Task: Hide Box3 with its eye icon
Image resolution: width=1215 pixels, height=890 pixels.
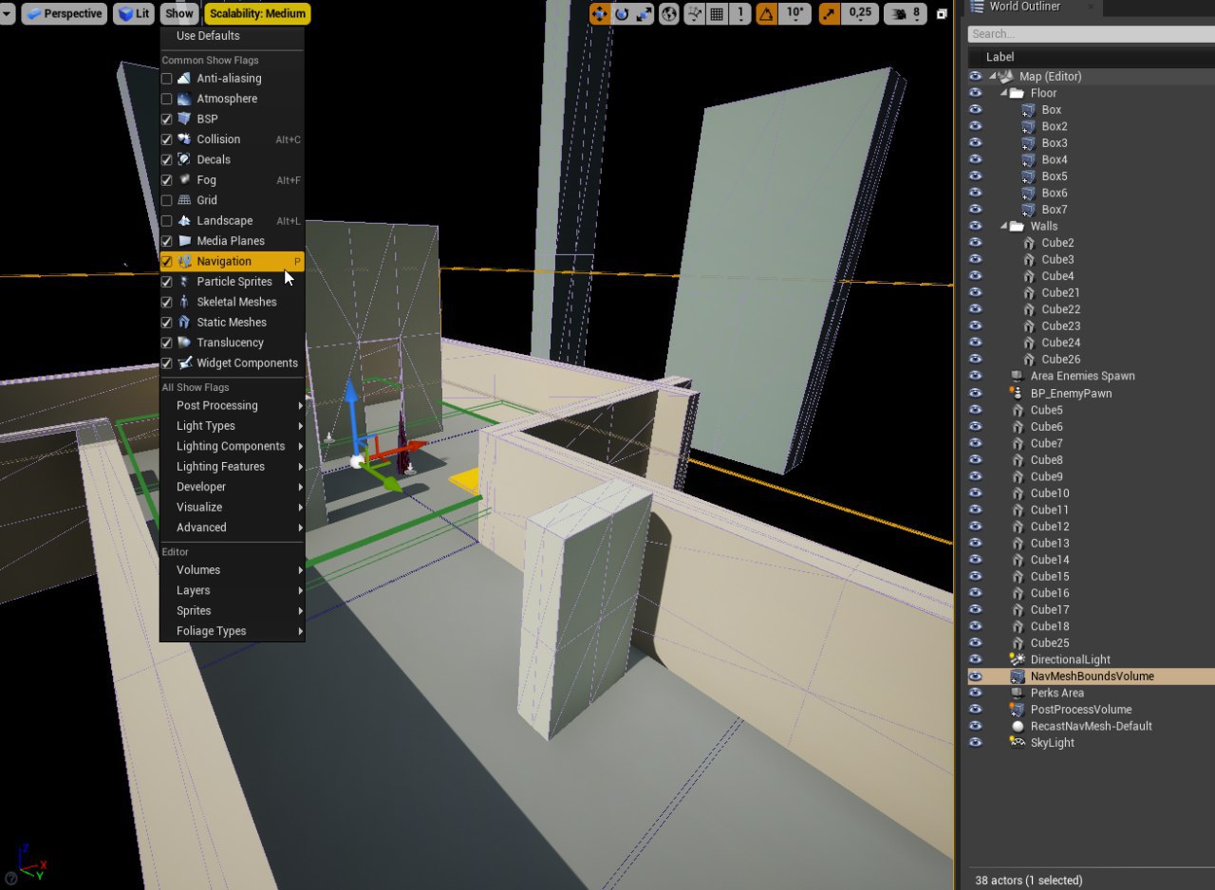Action: (975, 143)
